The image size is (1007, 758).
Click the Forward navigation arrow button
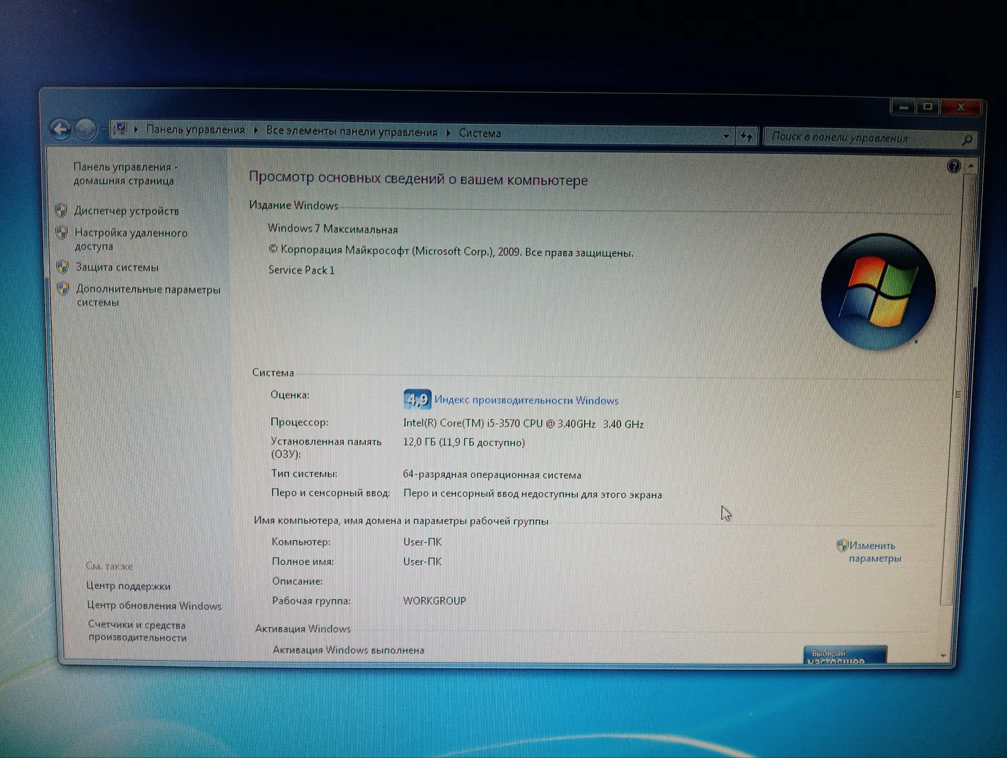(x=86, y=130)
